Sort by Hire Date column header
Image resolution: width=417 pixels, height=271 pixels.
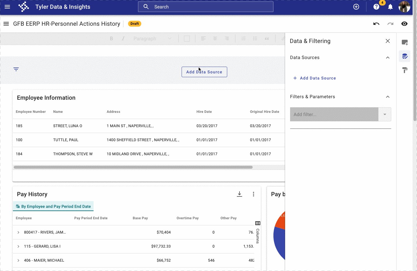204,112
